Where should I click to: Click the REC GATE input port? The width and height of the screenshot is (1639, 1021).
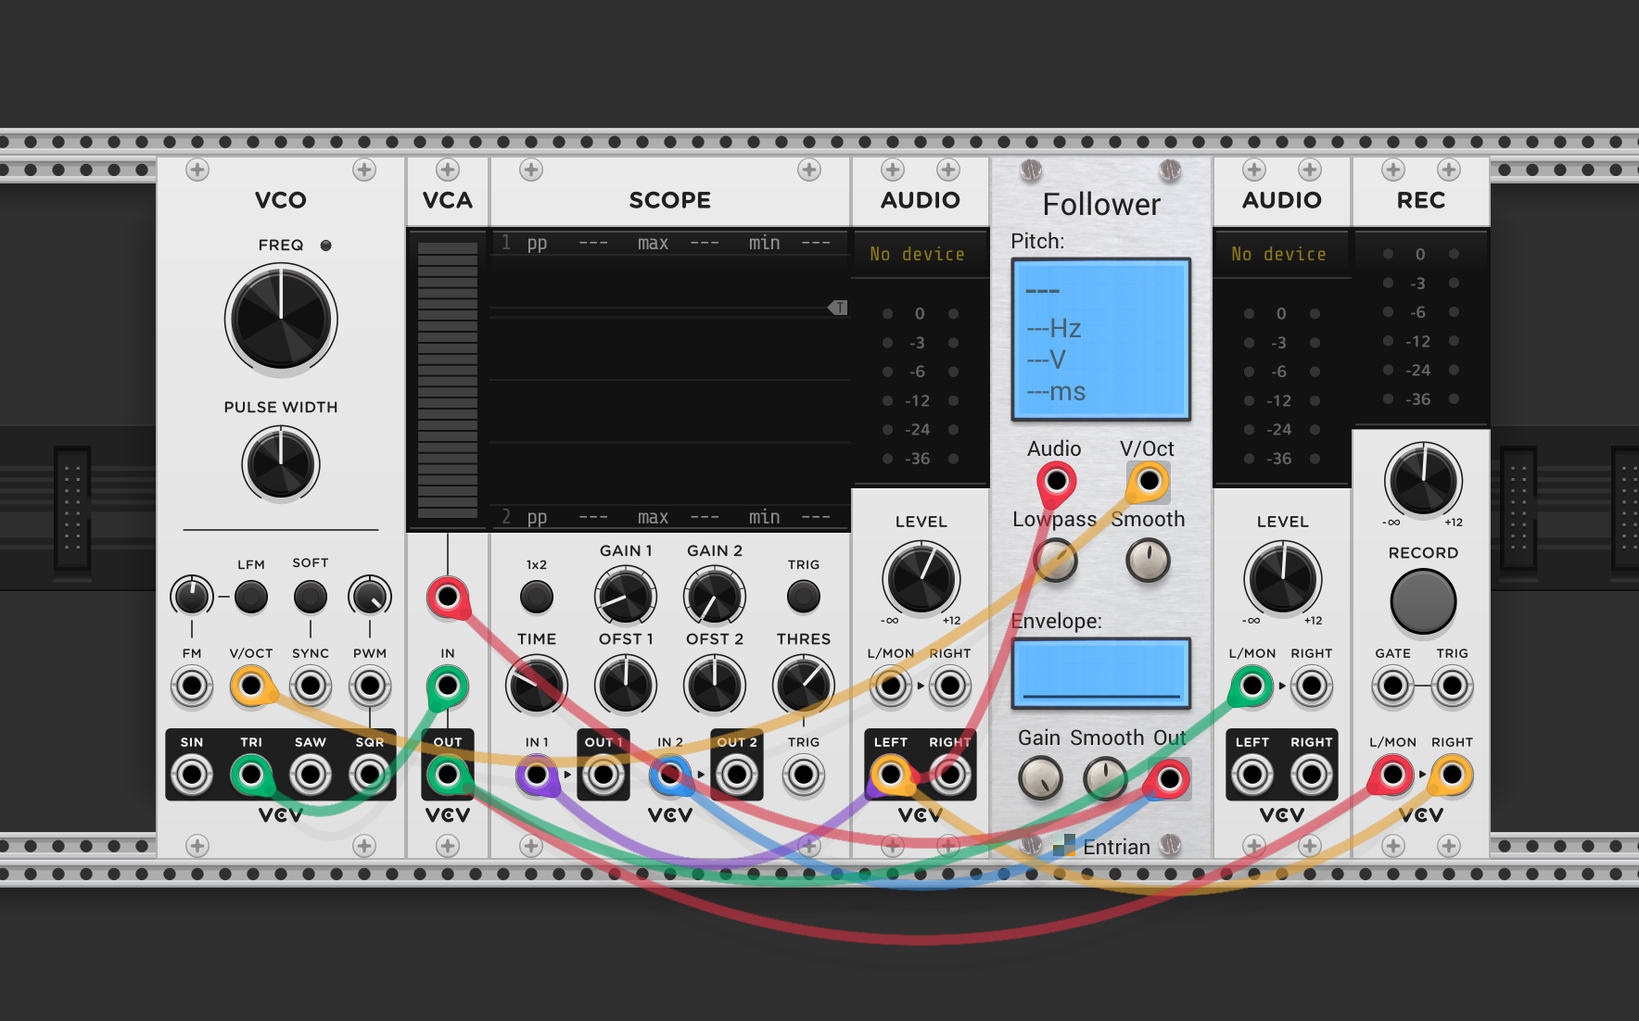tap(1393, 687)
